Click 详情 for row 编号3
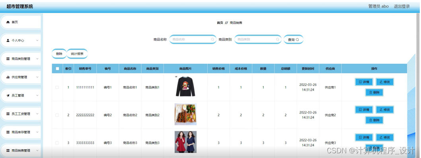The width and height of the screenshot is (421, 158). point(364,137)
